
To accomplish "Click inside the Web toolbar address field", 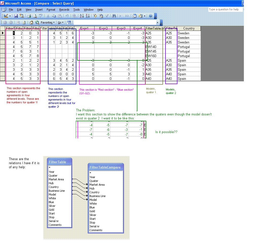I will point(115,22).
